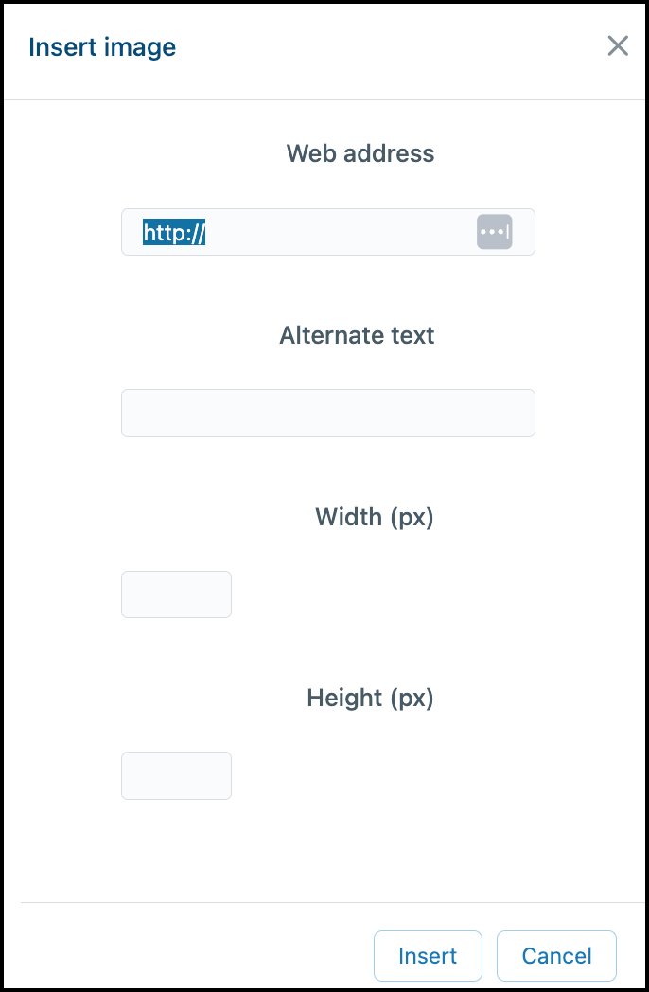Click the Cancel button
The image size is (649, 992).
556,955
